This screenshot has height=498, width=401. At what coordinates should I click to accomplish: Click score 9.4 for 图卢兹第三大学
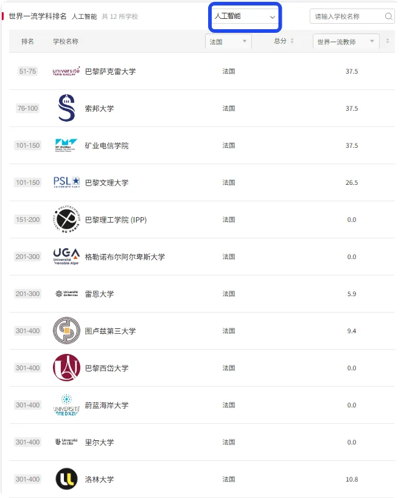pyautogui.click(x=352, y=331)
